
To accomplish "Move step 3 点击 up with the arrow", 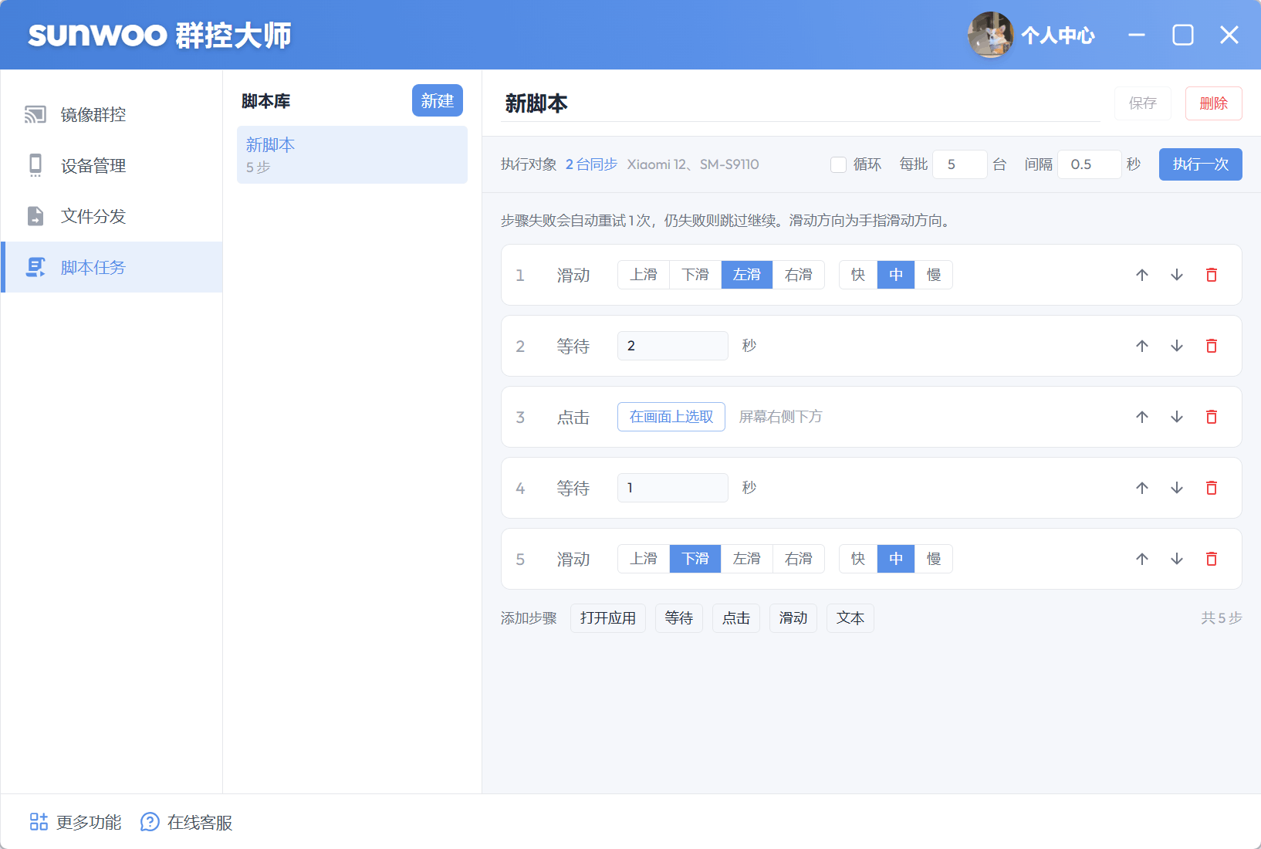I will coord(1142,417).
